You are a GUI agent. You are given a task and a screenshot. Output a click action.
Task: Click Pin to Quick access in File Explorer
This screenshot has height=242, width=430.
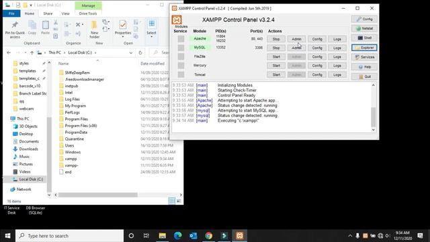click(15, 30)
